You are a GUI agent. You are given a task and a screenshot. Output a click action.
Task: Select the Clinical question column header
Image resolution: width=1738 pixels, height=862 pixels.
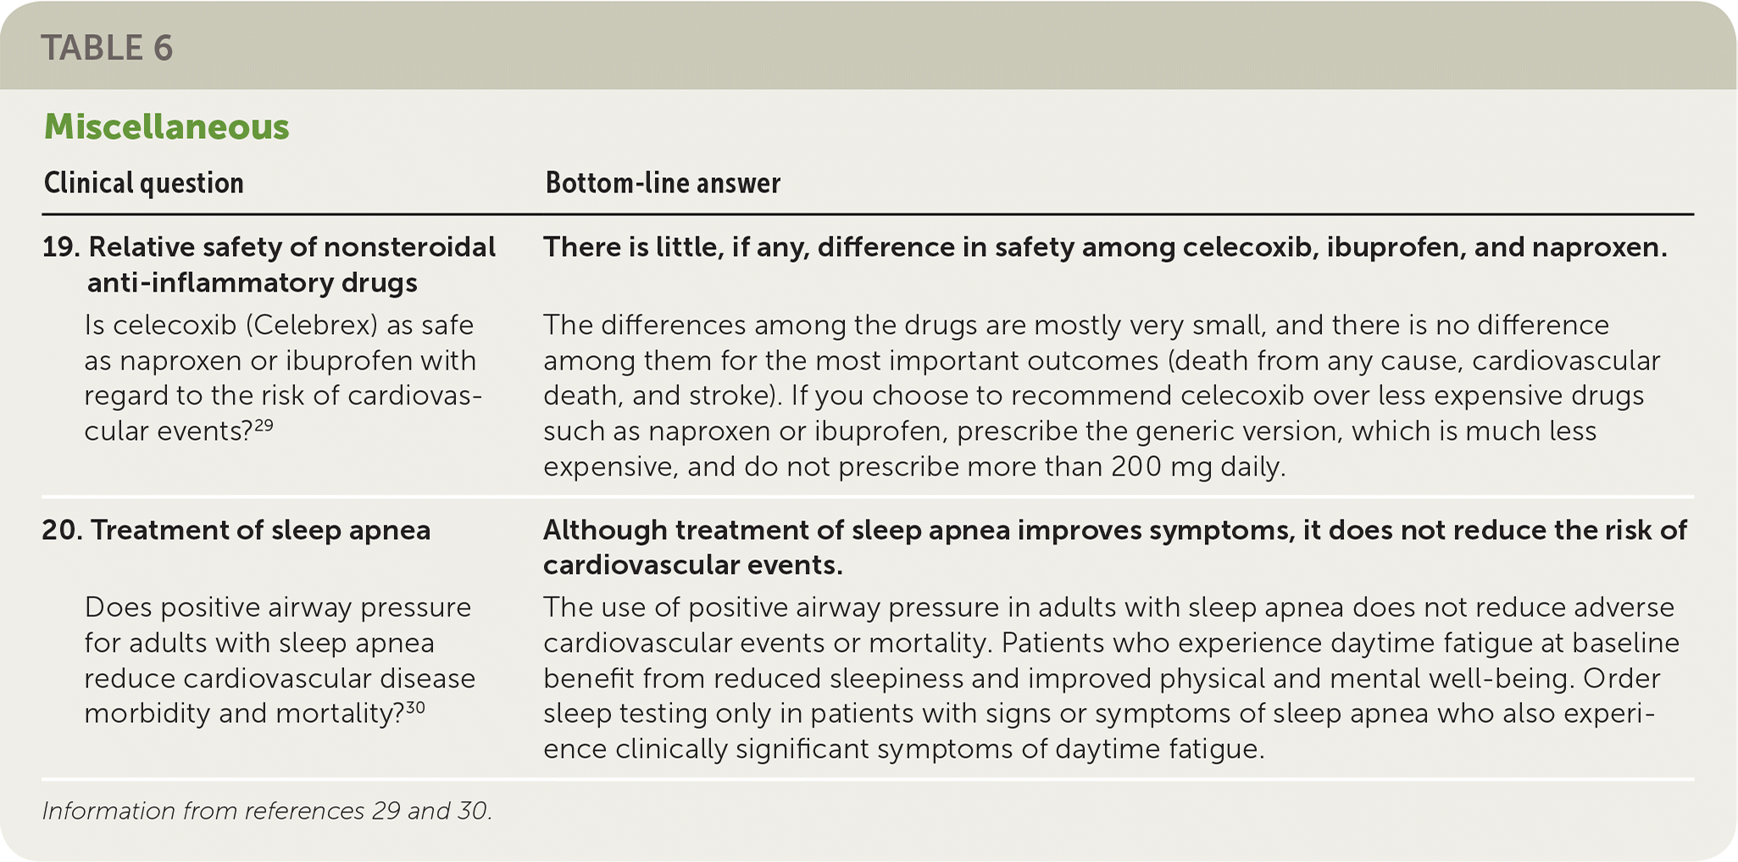tap(143, 183)
